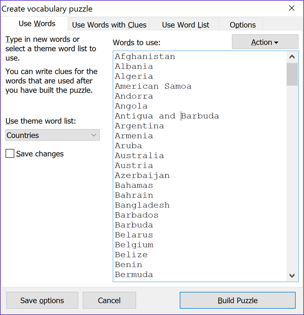304x315 pixels.
Task: Close the Create vocabulary puzzle dialog
Action: point(292,8)
